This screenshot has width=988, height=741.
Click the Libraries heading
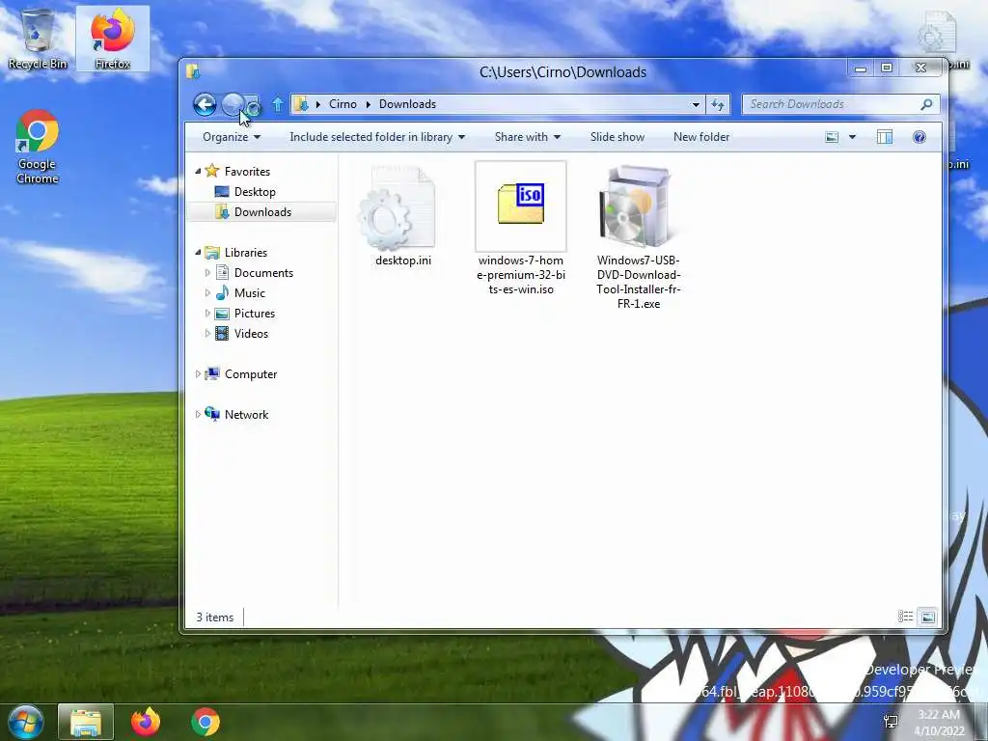point(246,252)
